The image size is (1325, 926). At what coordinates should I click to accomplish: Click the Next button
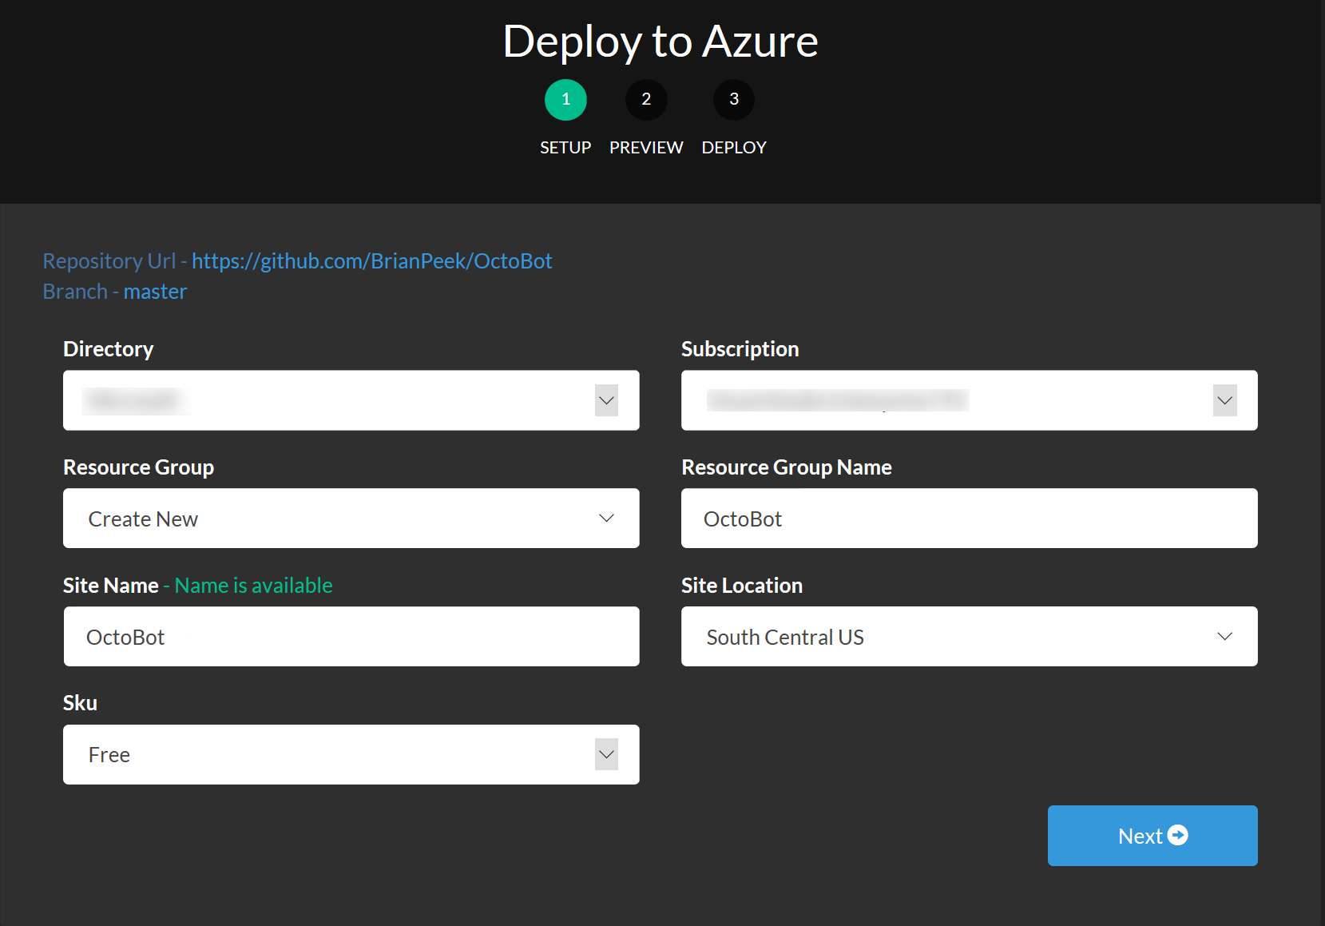tap(1152, 835)
